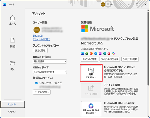Click the アカウントの管理 button
This screenshot has height=118, width=150.
click(89, 59)
